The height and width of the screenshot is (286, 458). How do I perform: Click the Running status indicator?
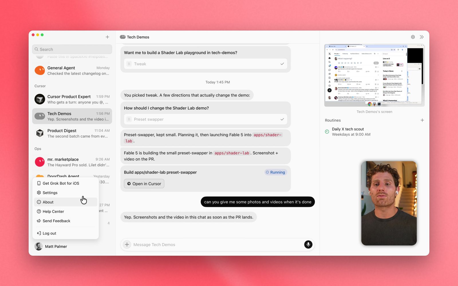275,172
